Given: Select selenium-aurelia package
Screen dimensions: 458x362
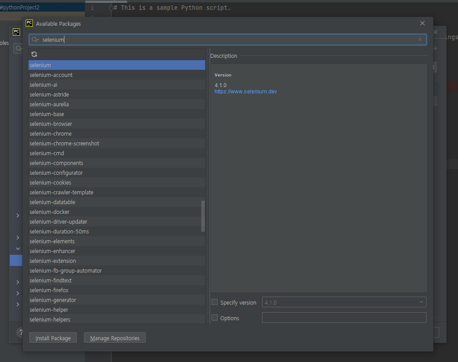Looking at the screenshot, I should 117,104.
